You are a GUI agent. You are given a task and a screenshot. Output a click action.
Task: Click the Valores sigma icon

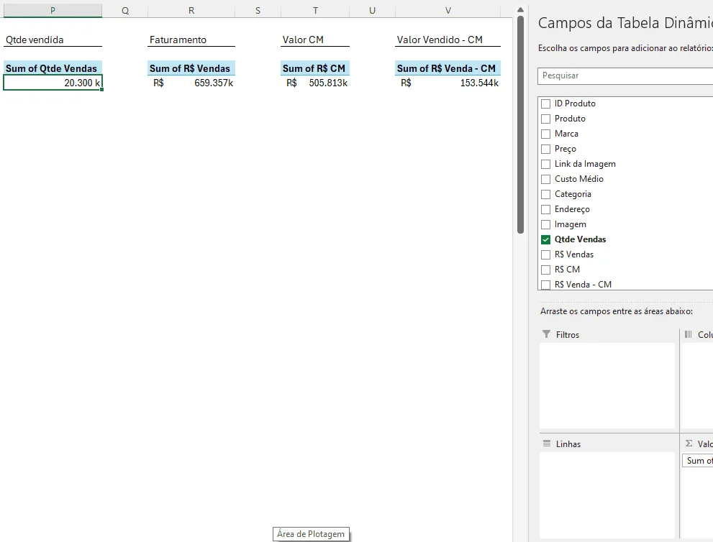tap(689, 444)
